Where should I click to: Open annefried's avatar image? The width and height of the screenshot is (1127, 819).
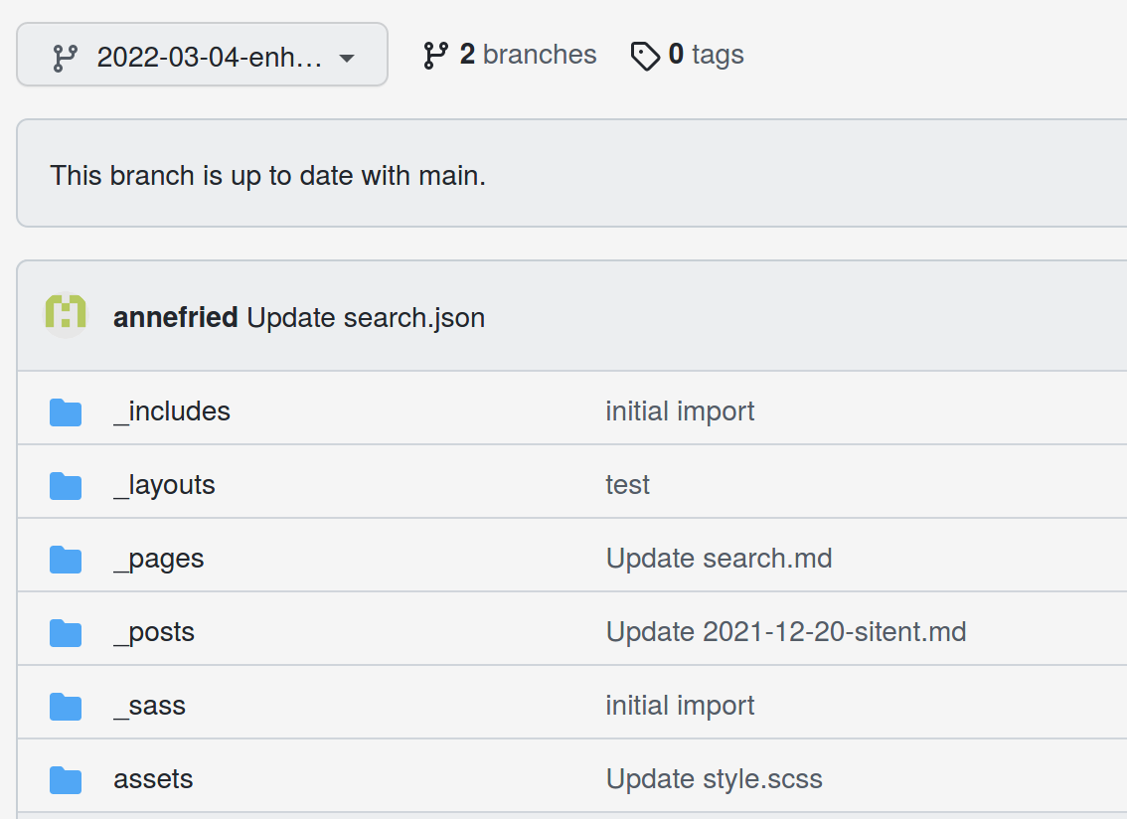66,315
